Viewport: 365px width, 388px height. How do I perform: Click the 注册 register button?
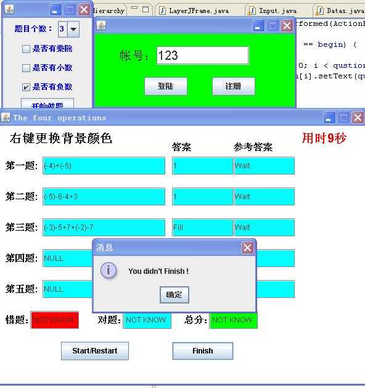(234, 86)
